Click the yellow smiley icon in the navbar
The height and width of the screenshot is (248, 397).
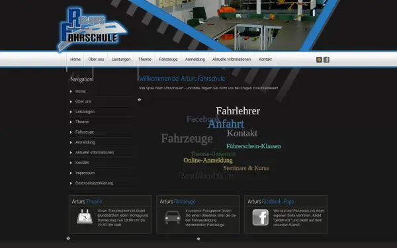point(319,60)
